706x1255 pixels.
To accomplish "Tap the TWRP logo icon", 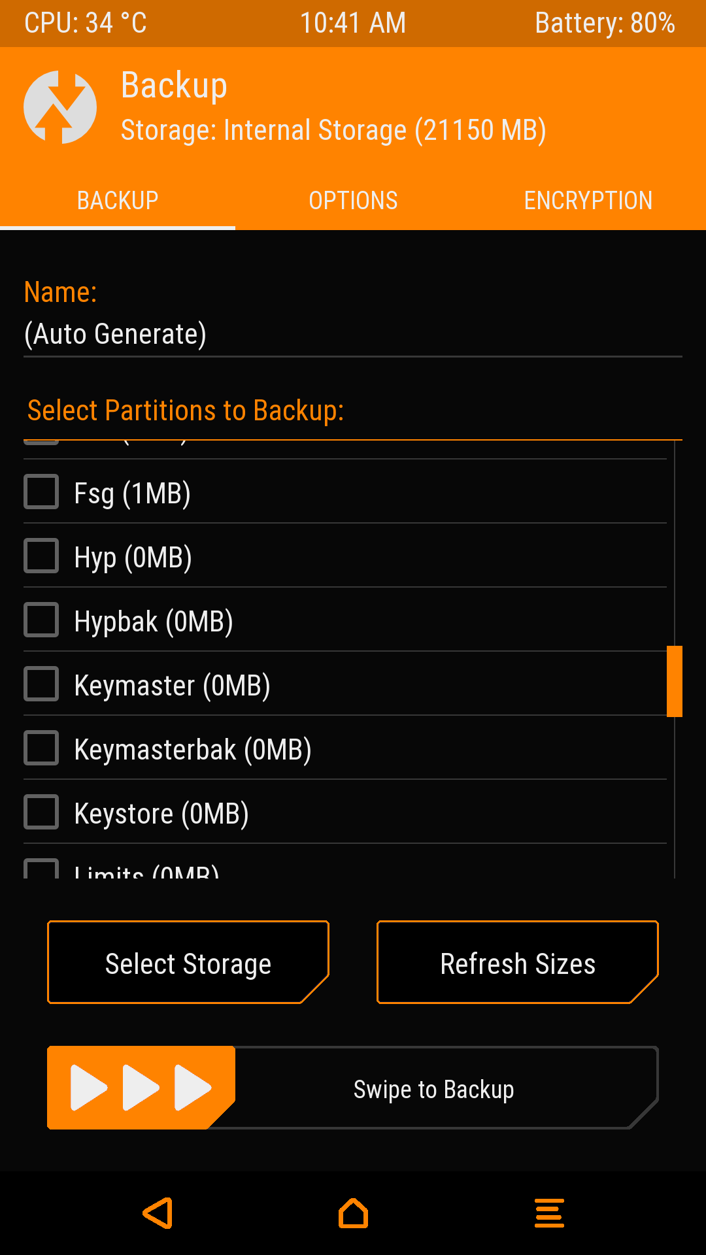I will pos(60,107).
